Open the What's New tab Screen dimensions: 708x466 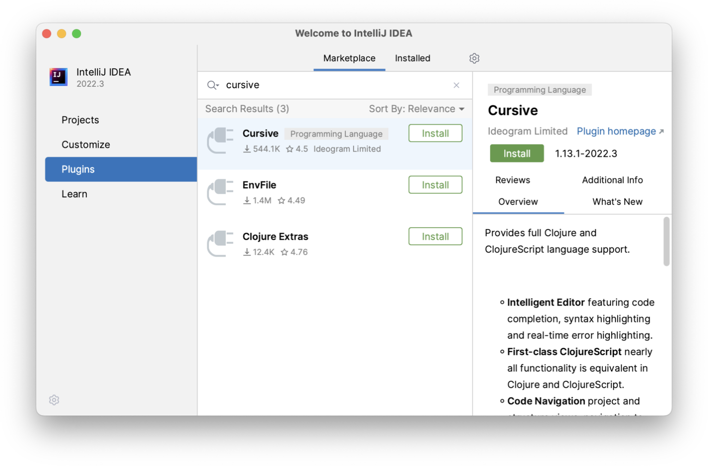pyautogui.click(x=617, y=202)
